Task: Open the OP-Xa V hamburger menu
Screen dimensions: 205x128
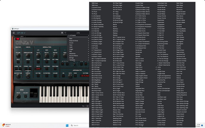Action: [x=14, y=33]
